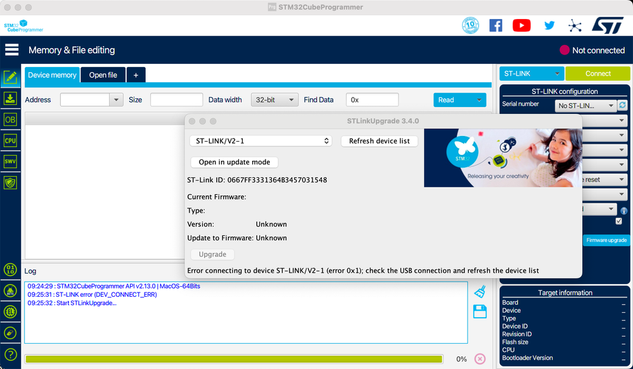Open the ST Twitter icon

[x=549, y=25]
